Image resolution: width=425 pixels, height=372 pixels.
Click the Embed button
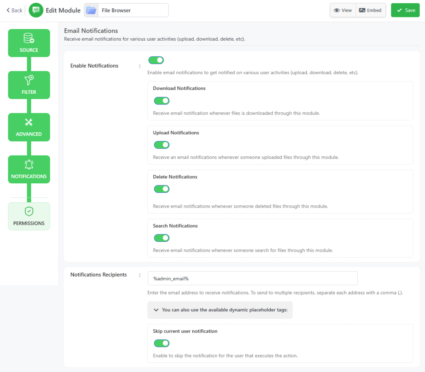pyautogui.click(x=371, y=10)
